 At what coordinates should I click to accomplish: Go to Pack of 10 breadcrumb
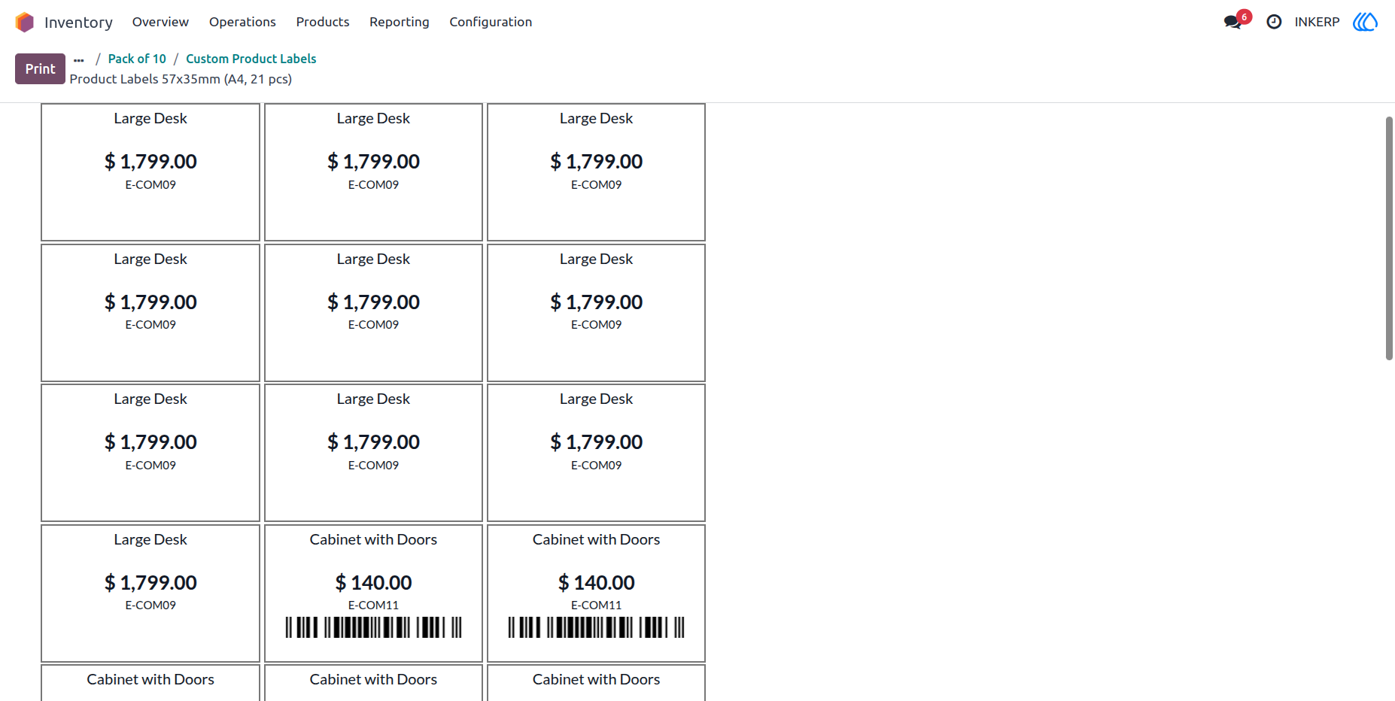click(x=137, y=59)
